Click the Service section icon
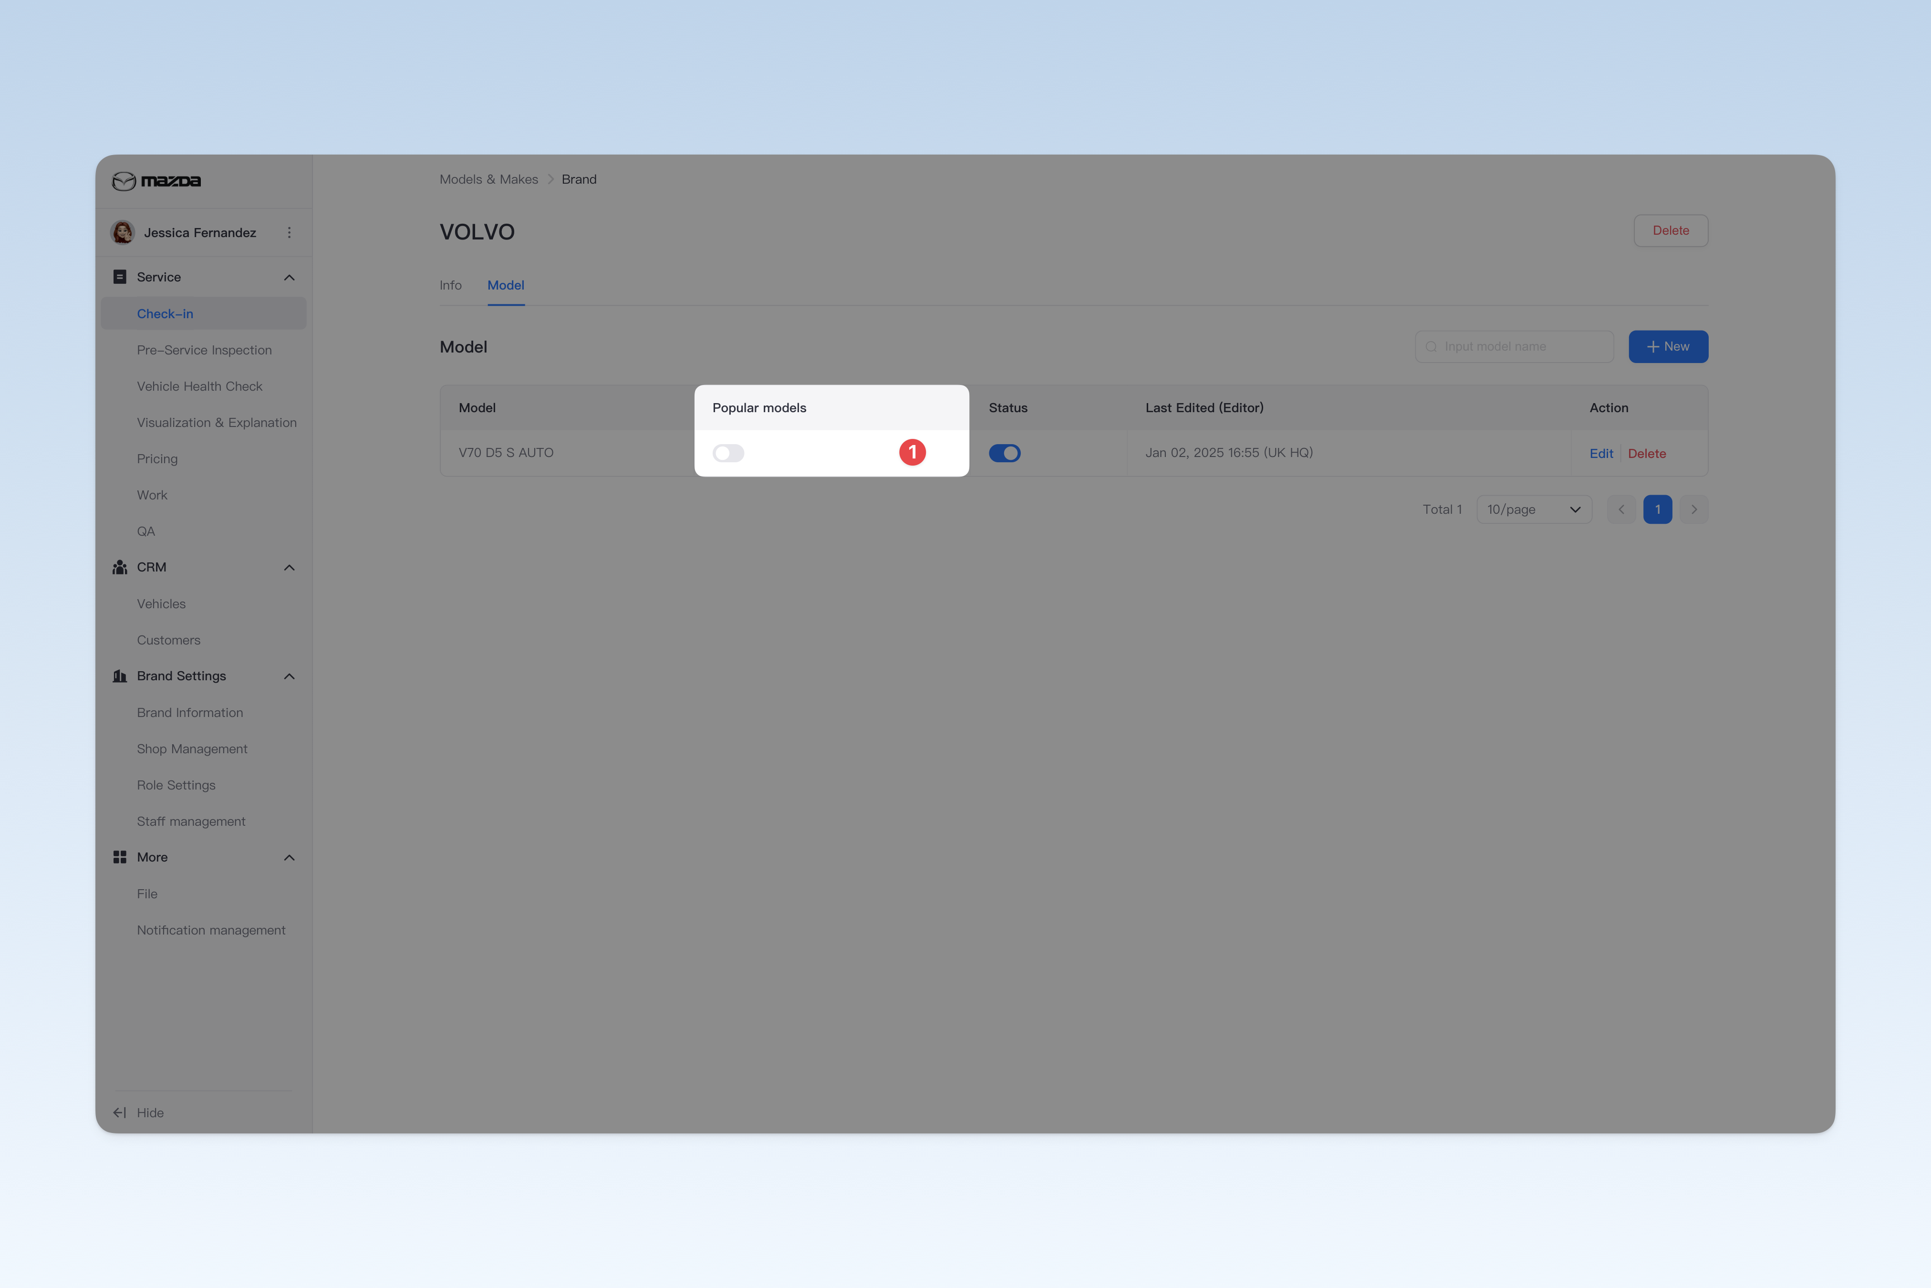 click(x=120, y=277)
